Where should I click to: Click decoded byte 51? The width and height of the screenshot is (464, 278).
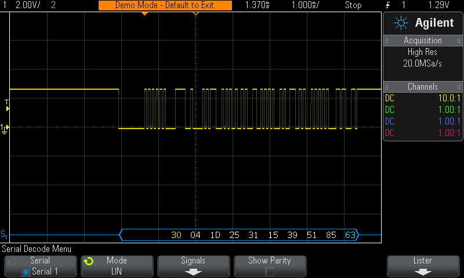(x=311, y=235)
